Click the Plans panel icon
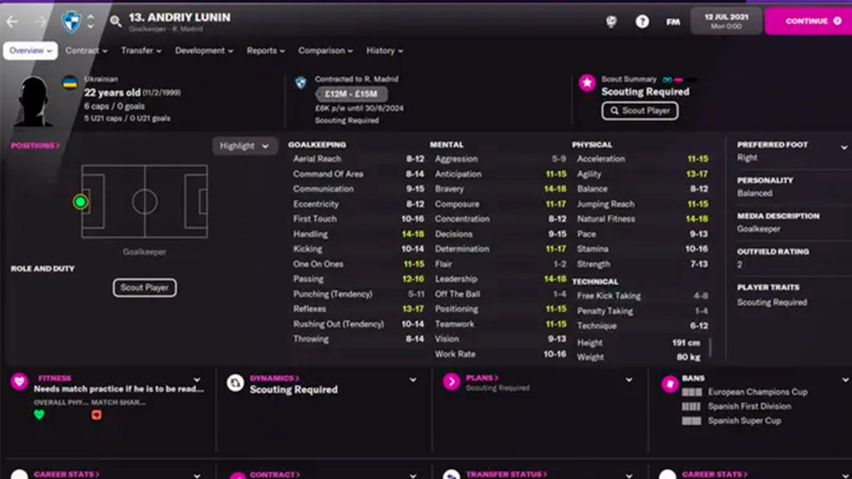This screenshot has width=852, height=479. (450, 382)
